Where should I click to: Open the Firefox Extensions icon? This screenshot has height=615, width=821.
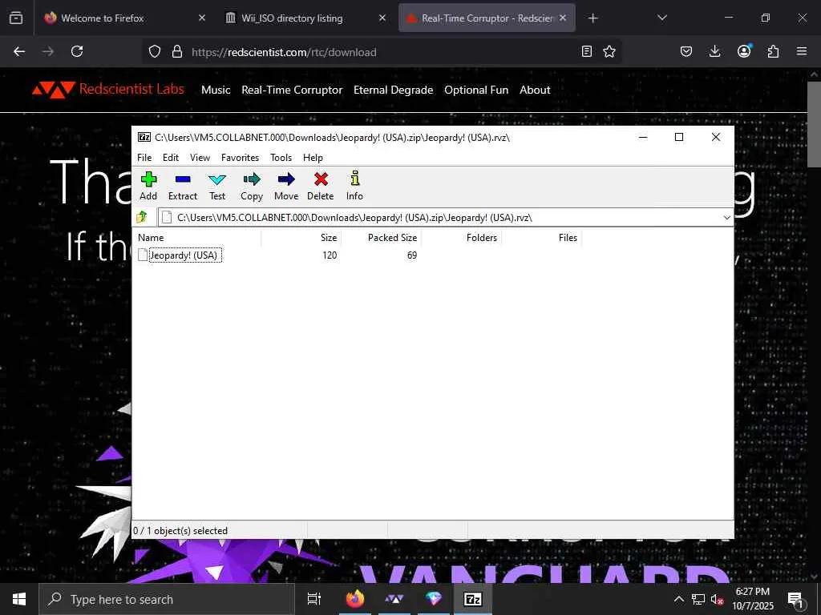tap(773, 51)
